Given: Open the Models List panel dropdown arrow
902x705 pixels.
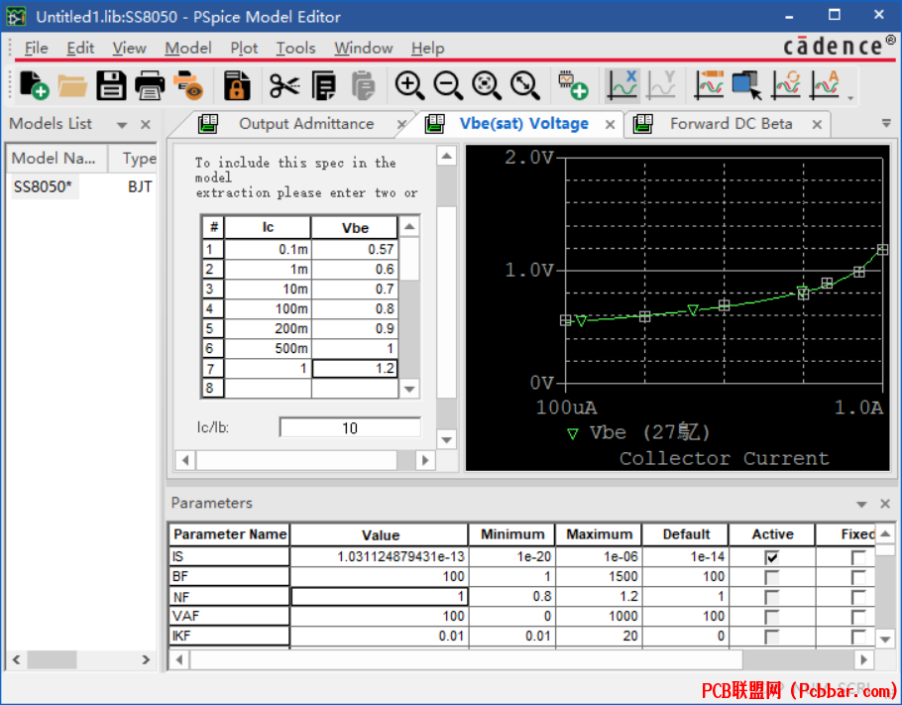Looking at the screenshot, I should (x=121, y=125).
